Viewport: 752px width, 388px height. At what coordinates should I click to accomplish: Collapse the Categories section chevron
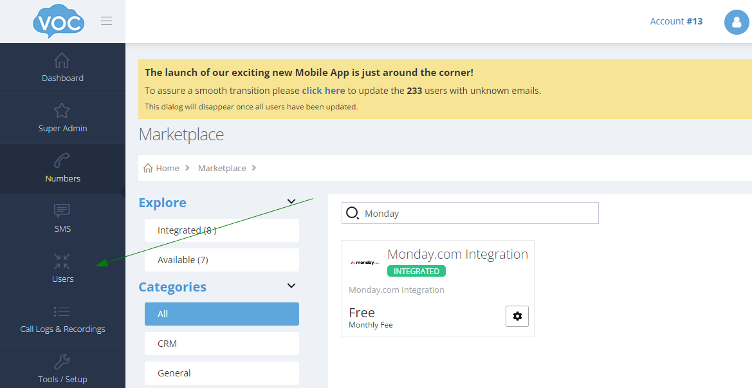291,286
